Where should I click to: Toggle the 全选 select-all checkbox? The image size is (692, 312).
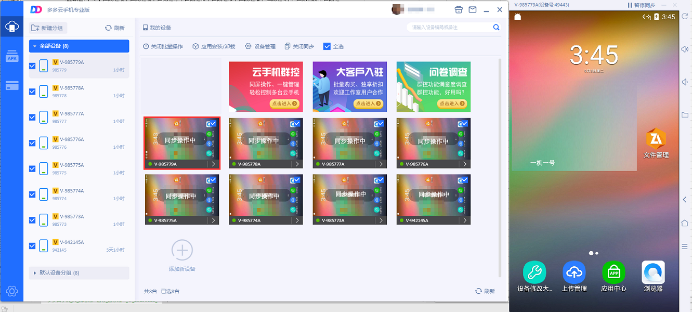point(327,46)
